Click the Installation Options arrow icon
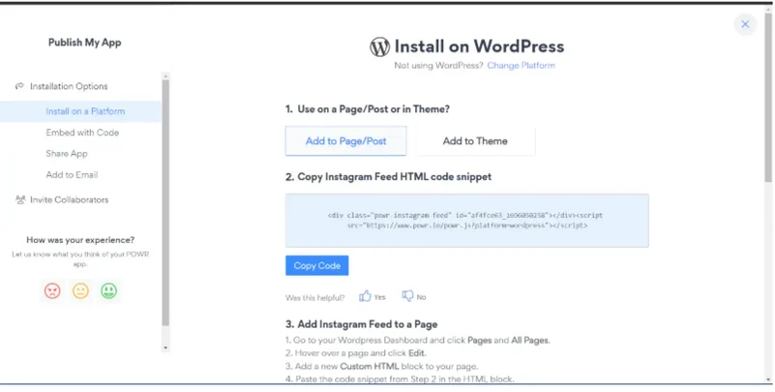The height and width of the screenshot is (392, 775). click(x=19, y=86)
